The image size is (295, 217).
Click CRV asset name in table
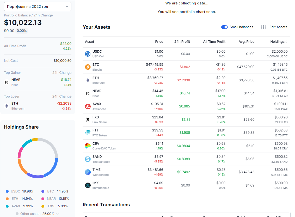click(x=96, y=144)
